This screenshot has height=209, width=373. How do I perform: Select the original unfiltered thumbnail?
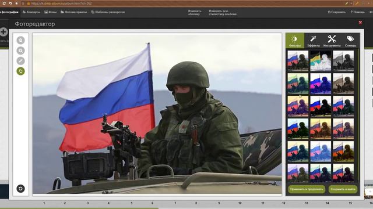(298, 60)
